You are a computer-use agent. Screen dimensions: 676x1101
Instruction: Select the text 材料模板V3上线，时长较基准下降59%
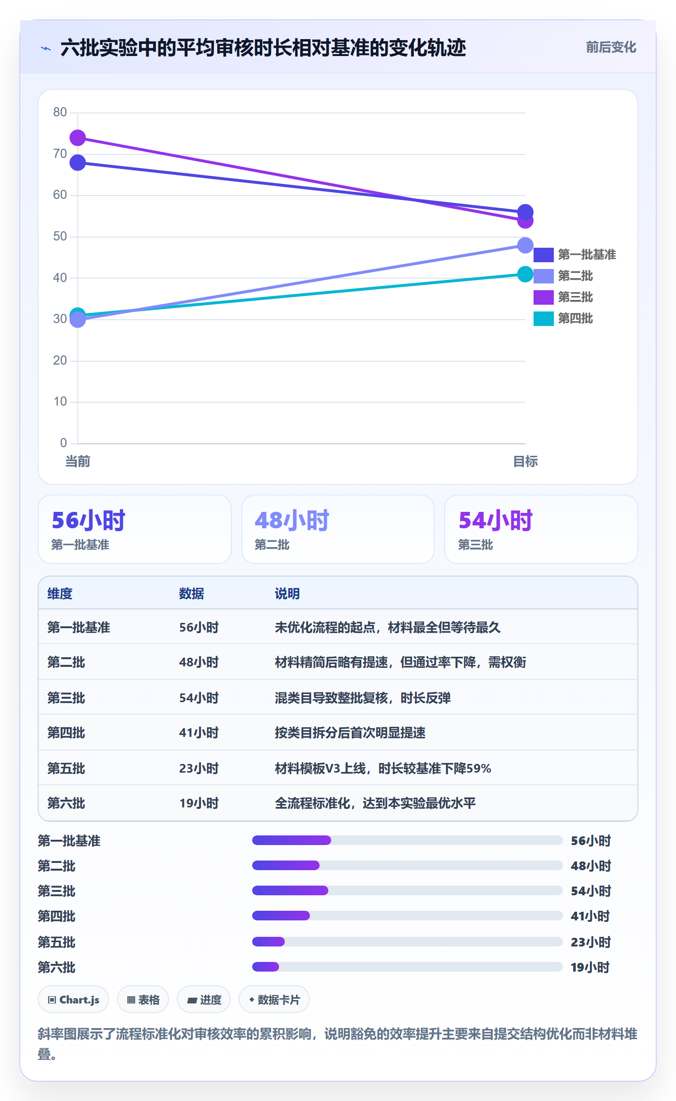[x=383, y=768]
